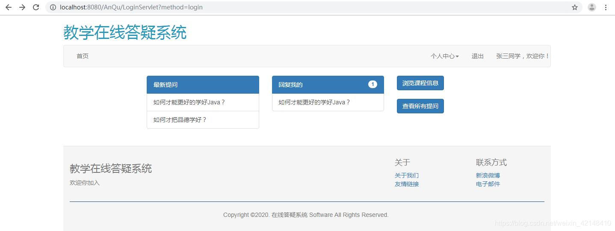
Task: Open the 电子邮件 footer link
Action: 488,184
